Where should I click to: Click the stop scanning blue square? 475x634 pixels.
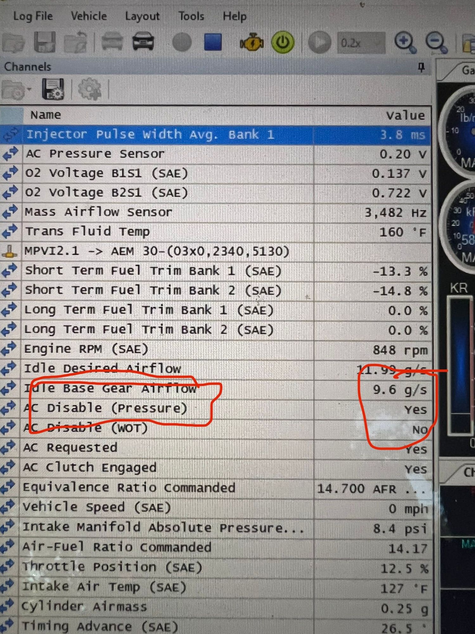click(213, 42)
